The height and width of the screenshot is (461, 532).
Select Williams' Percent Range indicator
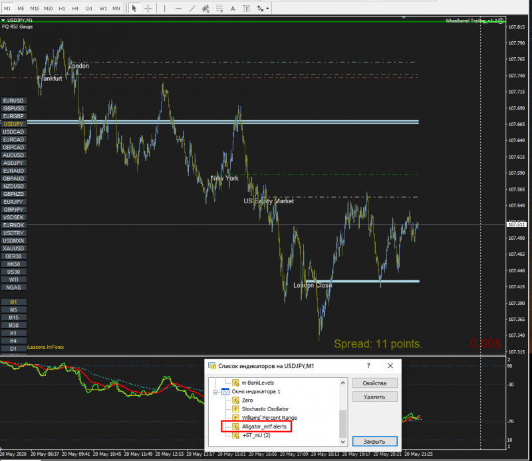[x=269, y=418]
